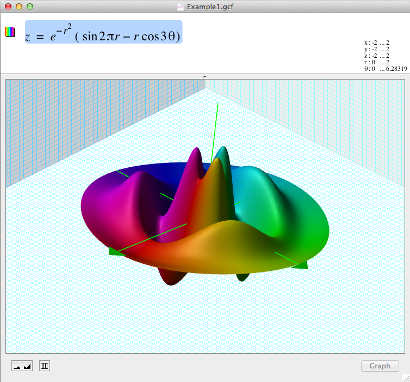Select the equation z = e^-r² field
410x382 pixels.
(103, 32)
